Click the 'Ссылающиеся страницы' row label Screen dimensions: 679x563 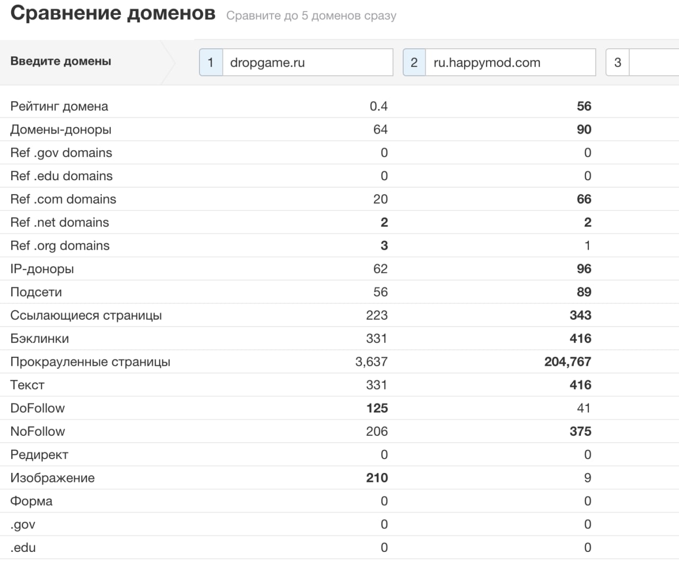pos(86,315)
